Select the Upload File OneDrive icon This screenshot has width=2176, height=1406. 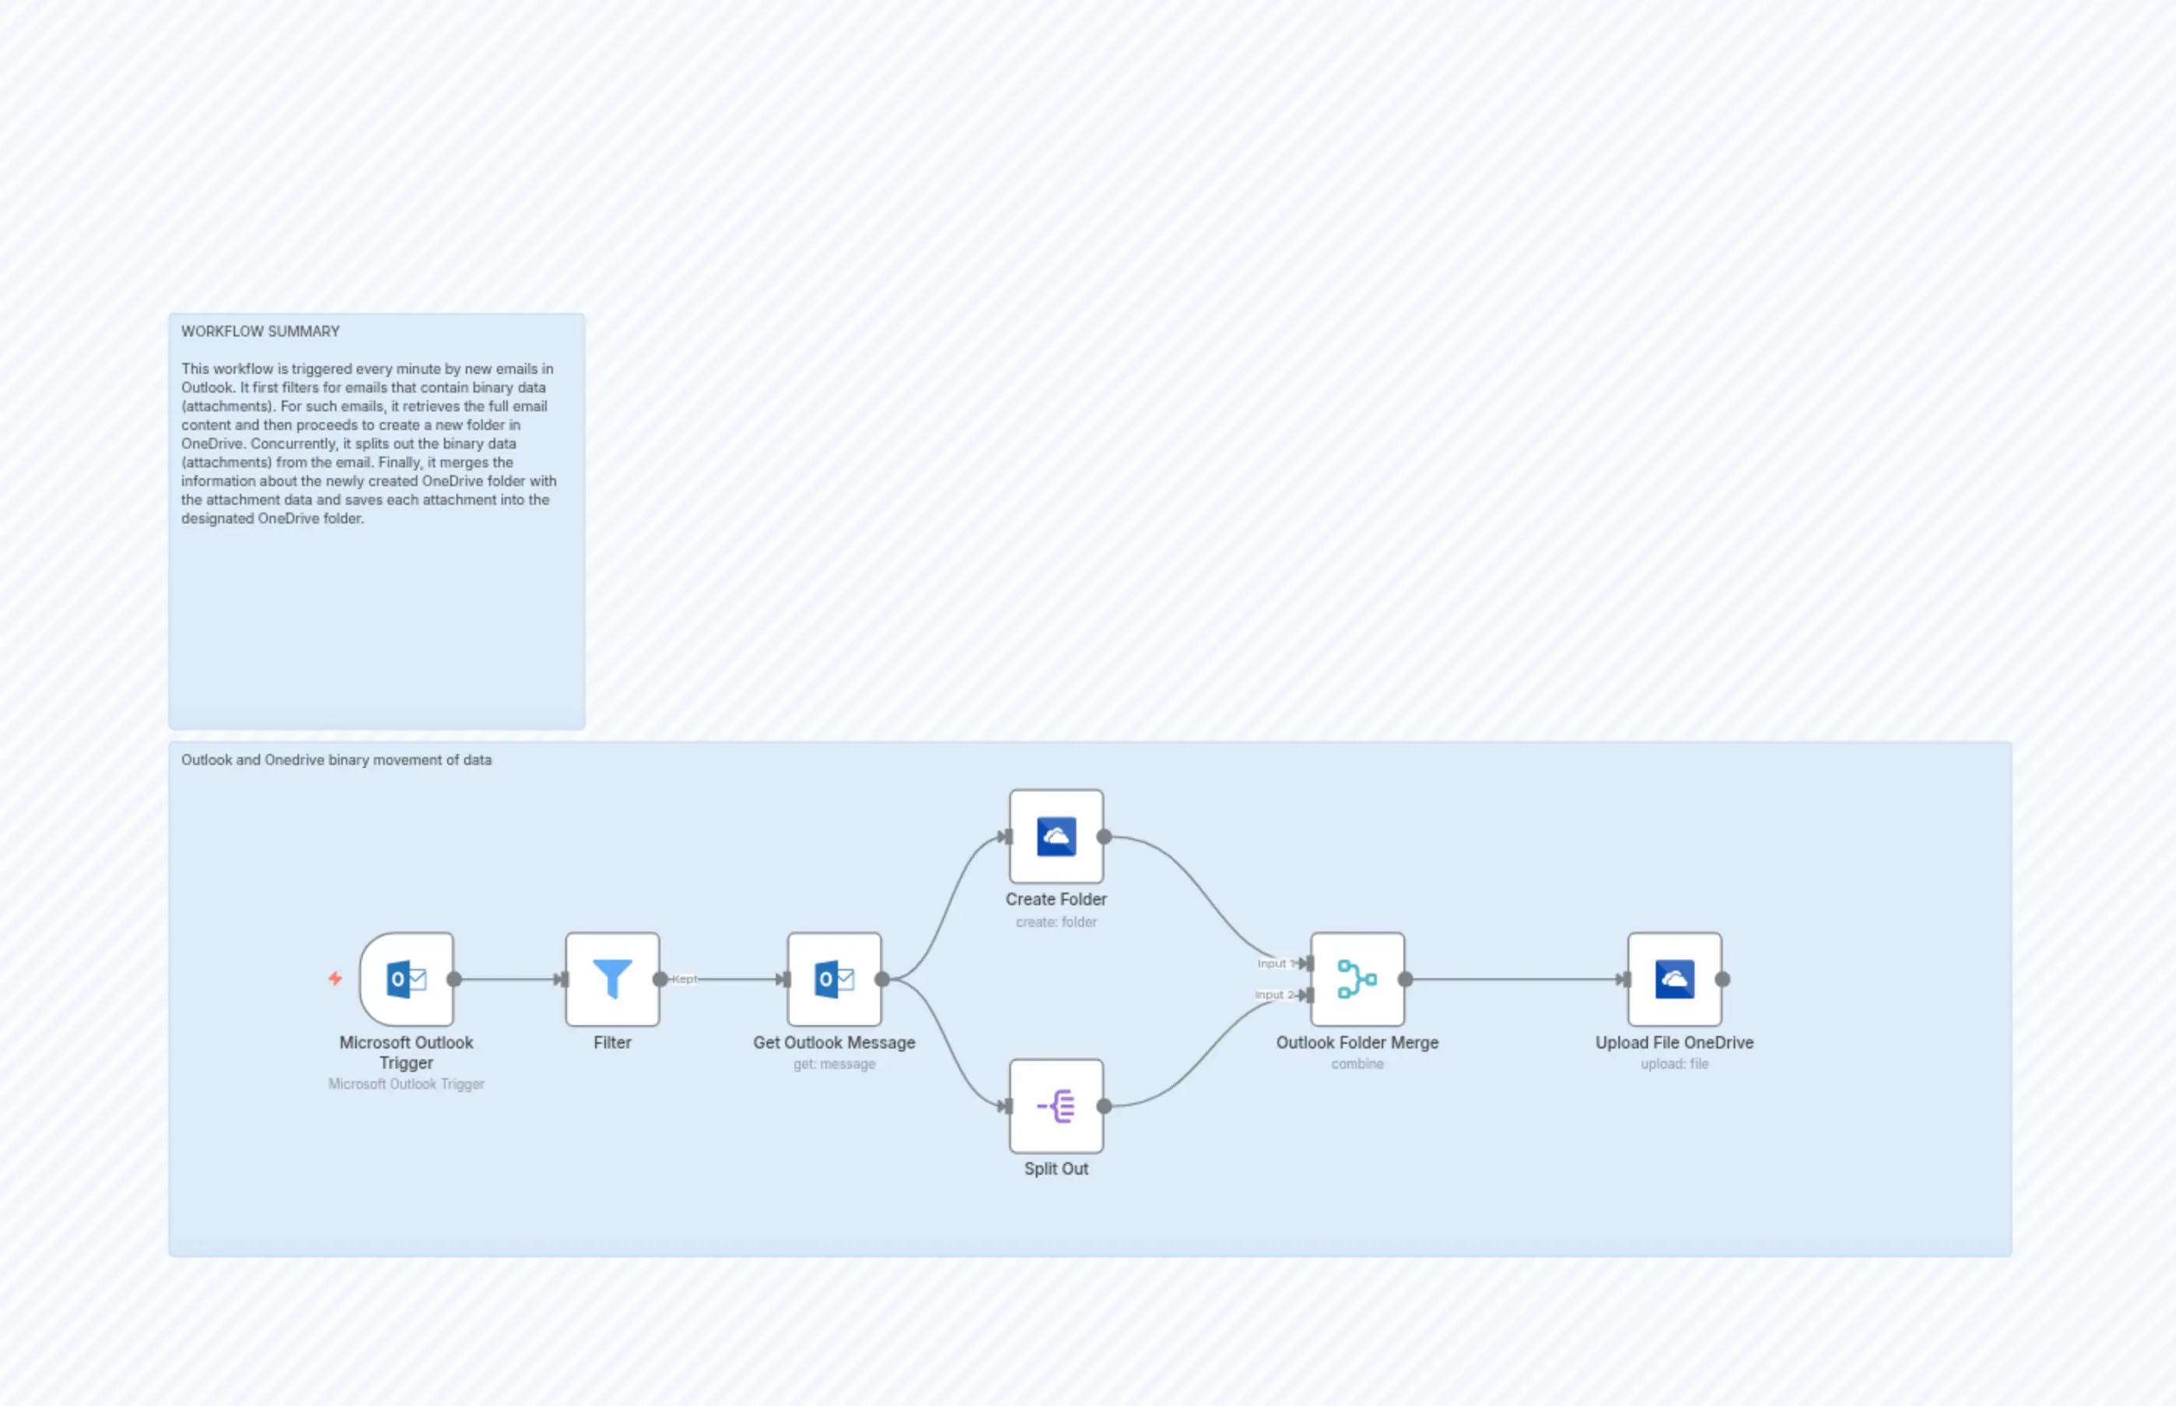point(1674,978)
